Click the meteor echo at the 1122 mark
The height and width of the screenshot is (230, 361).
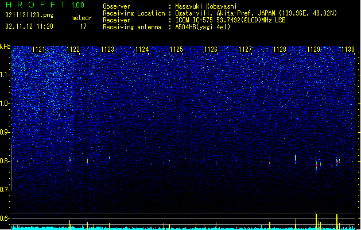(70, 160)
